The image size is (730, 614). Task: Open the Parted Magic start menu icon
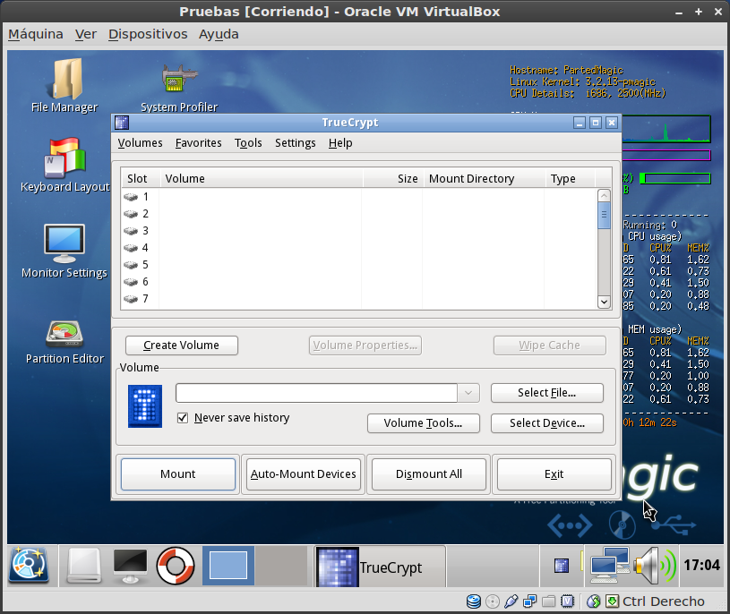coord(30,566)
